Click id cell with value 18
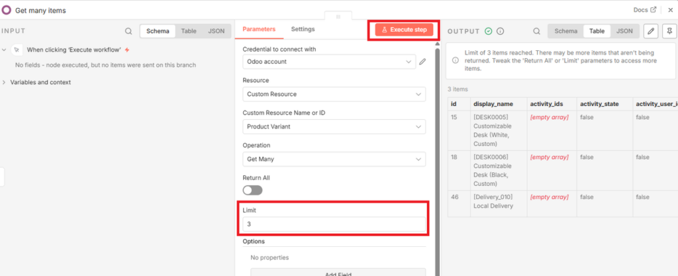 (x=459, y=170)
